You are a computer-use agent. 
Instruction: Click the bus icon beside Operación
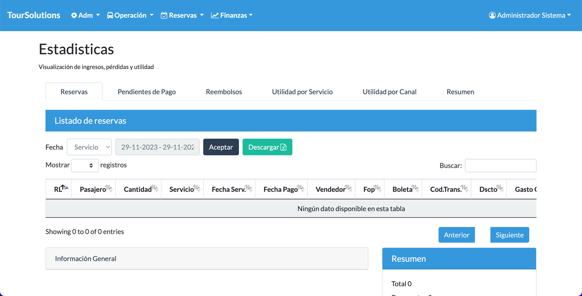110,15
